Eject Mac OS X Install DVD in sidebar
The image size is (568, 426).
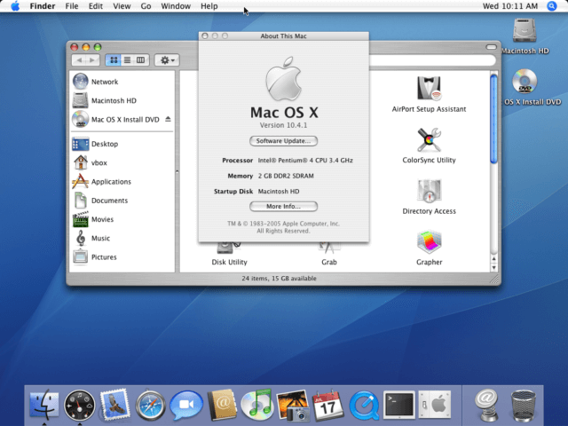point(168,119)
